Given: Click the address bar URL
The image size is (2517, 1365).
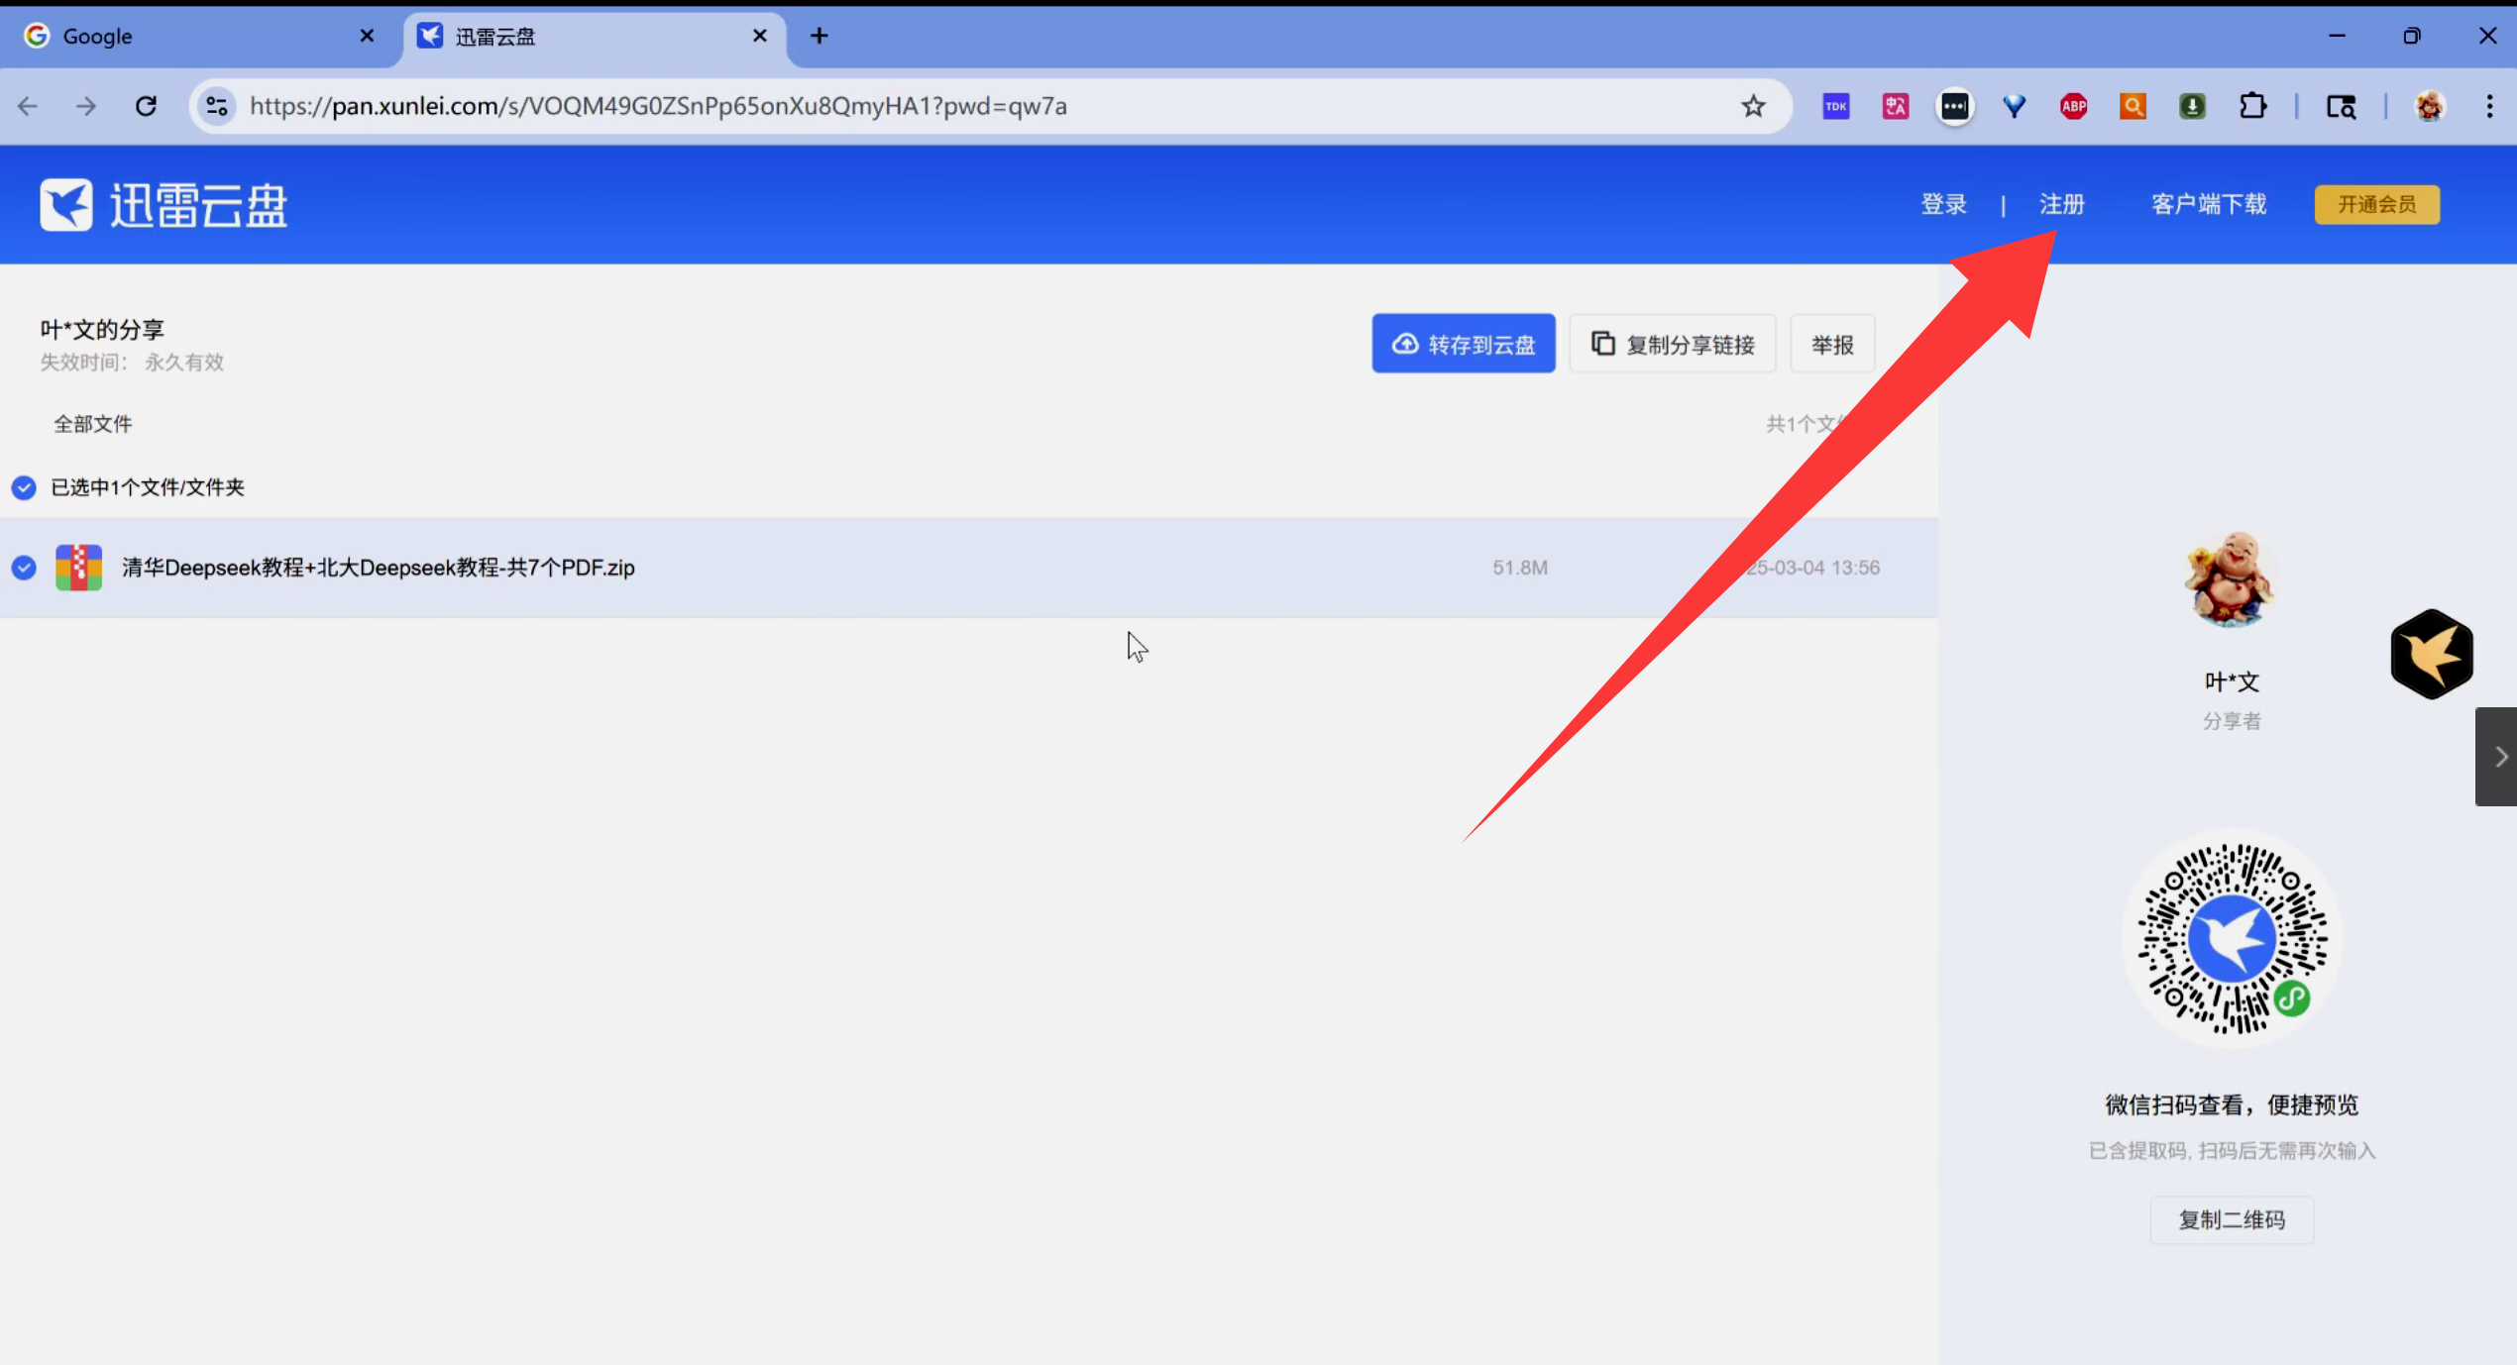Looking at the screenshot, I should coord(658,106).
